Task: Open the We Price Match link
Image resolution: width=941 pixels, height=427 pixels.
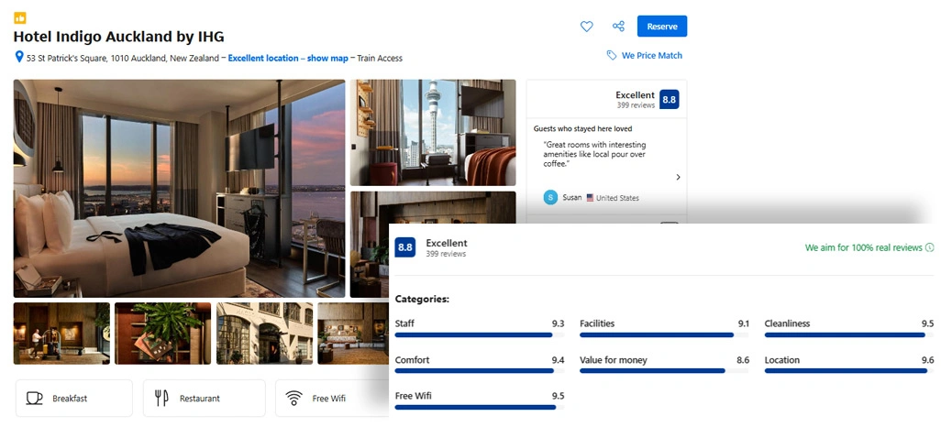Action: 652,55
